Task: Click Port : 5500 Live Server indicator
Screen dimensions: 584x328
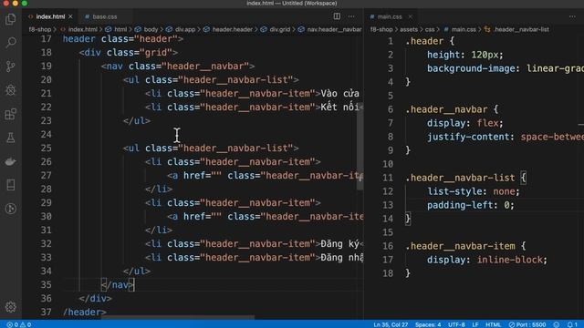Action: (527, 324)
